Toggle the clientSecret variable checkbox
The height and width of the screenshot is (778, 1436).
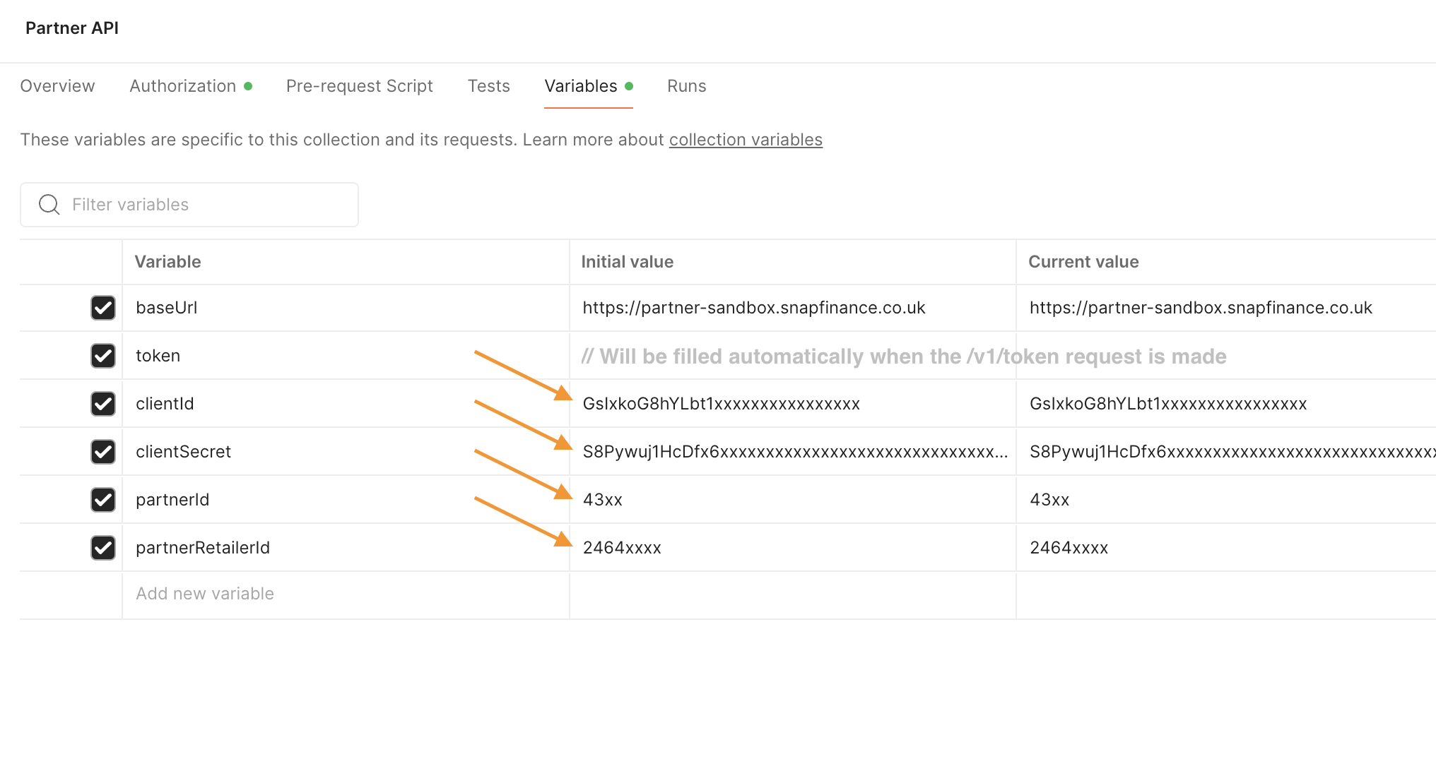coord(103,452)
